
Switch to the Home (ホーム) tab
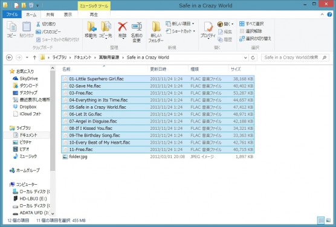(31, 14)
